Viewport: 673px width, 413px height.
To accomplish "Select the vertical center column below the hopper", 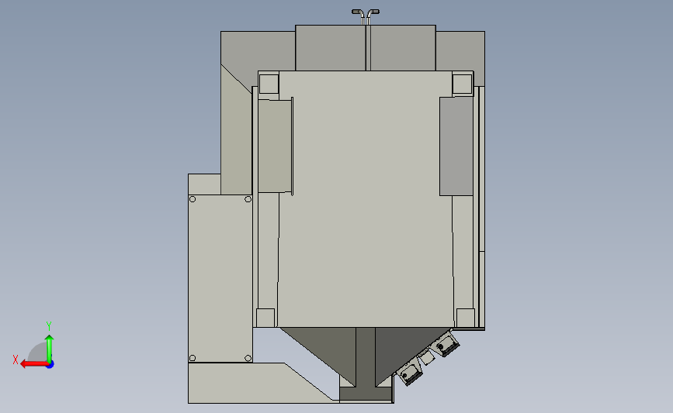I will 366,358.
